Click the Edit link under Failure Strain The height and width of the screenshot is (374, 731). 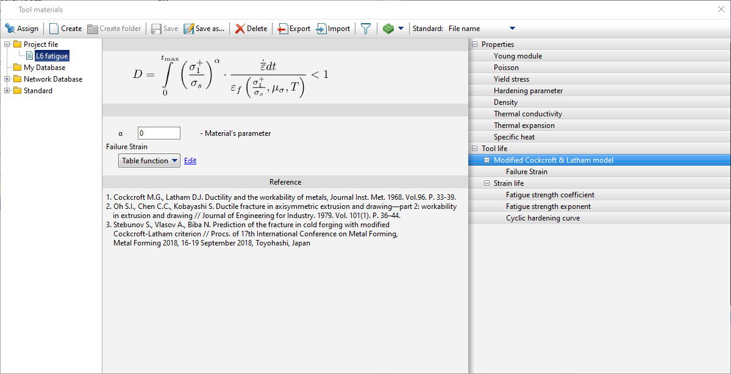point(190,160)
